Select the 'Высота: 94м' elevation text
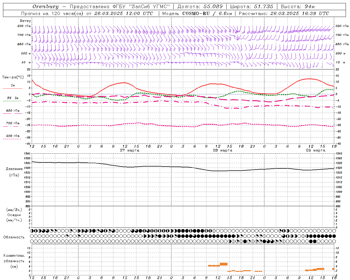 coord(298,7)
